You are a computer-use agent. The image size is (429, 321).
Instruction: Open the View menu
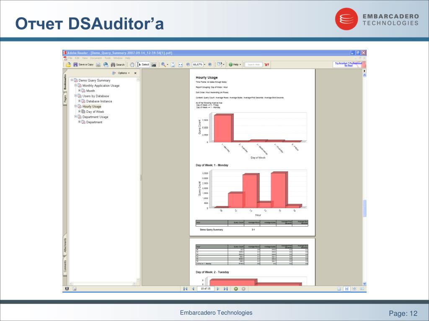[85, 58]
